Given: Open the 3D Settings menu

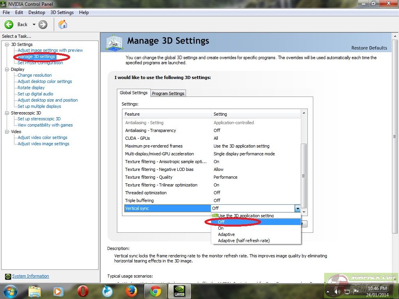Looking at the screenshot, I should [x=62, y=12].
